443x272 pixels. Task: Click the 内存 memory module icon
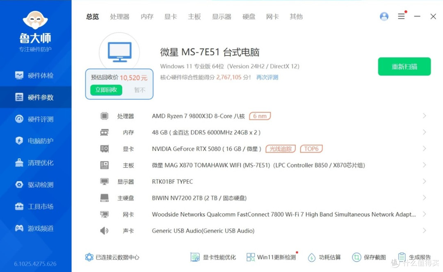[104, 132]
